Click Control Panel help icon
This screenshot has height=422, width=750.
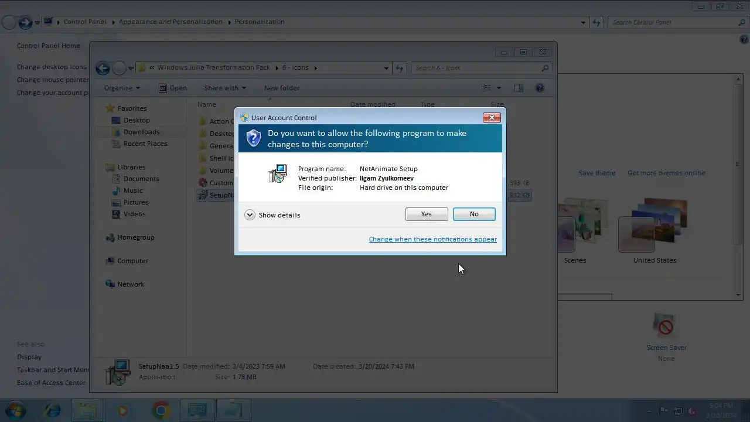tap(744, 40)
